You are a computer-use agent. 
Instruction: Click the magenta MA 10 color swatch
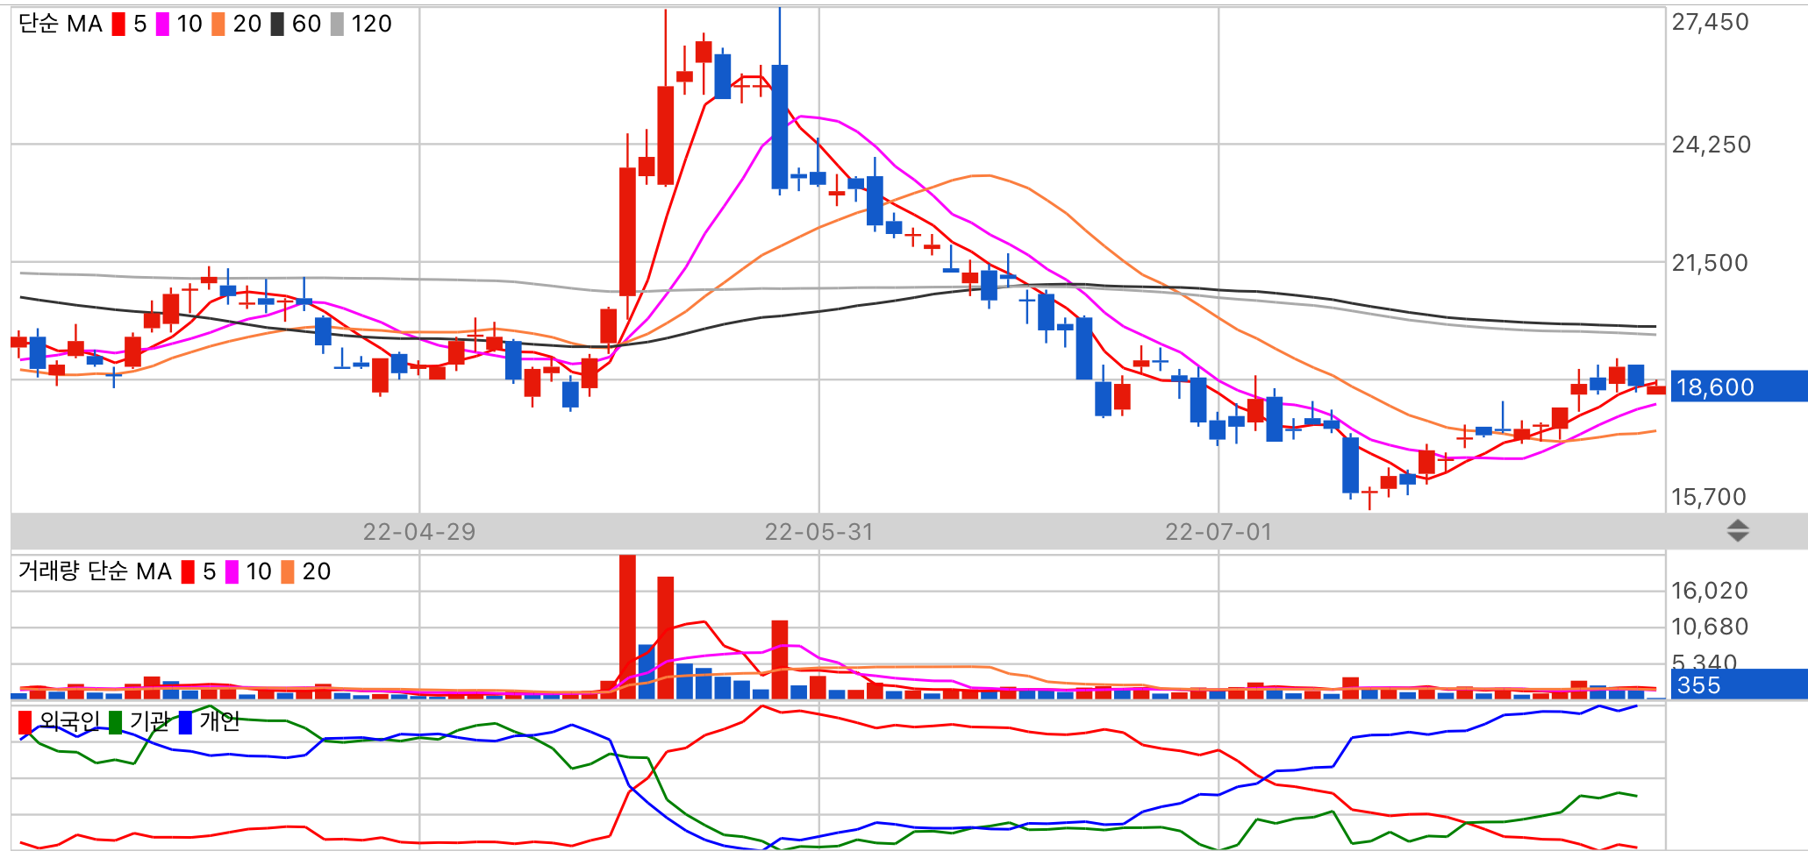coord(162,25)
